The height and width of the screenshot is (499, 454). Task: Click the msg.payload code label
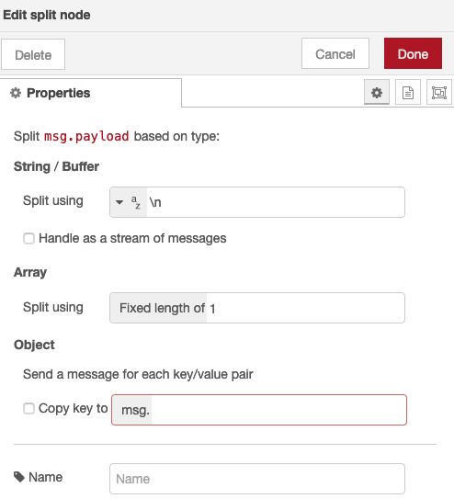click(86, 137)
